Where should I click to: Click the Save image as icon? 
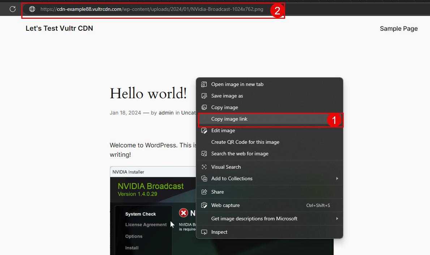click(x=204, y=96)
